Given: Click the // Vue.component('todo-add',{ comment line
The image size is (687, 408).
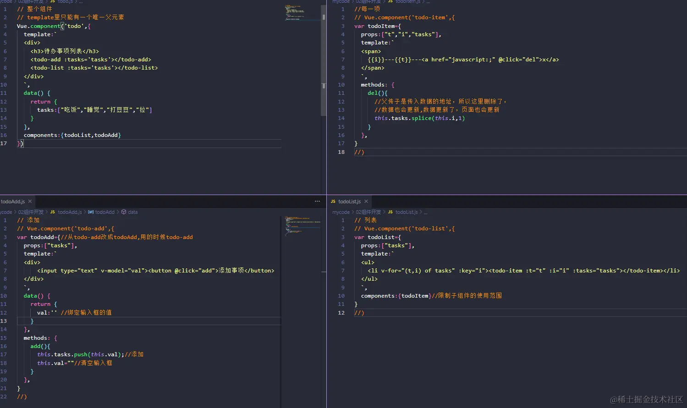Looking at the screenshot, I should (66, 228).
